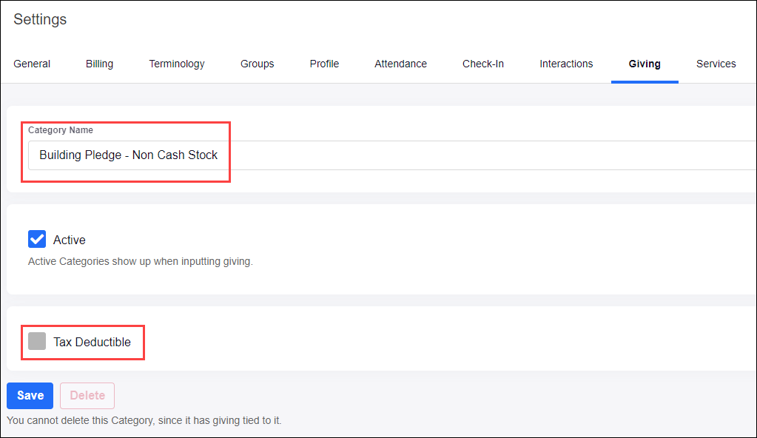757x438 pixels.
Task: Click the Category Name field label
Action: (61, 130)
